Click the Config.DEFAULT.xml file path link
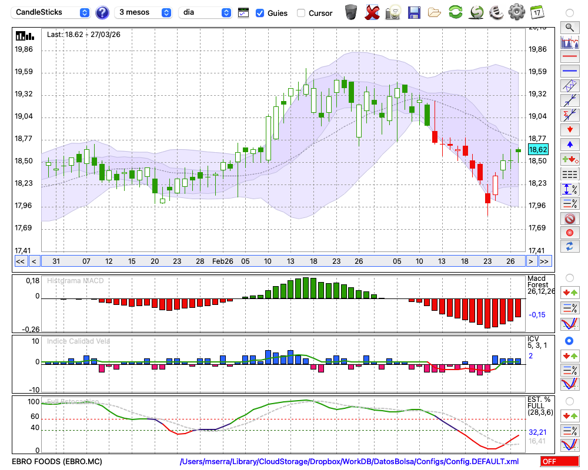Viewport: 588px width, 470px height. coord(349,462)
